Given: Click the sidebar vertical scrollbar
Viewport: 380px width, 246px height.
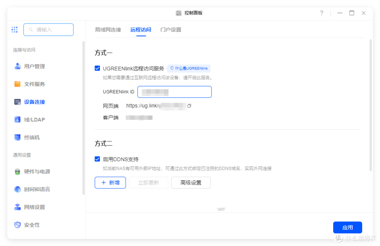Looking at the screenshot, I should (x=84, y=118).
